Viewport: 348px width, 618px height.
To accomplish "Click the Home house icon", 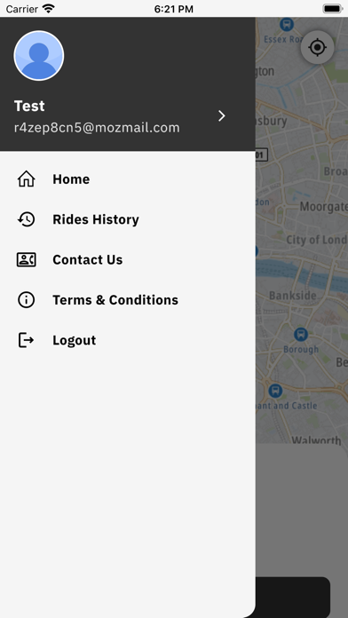I will pos(27,179).
